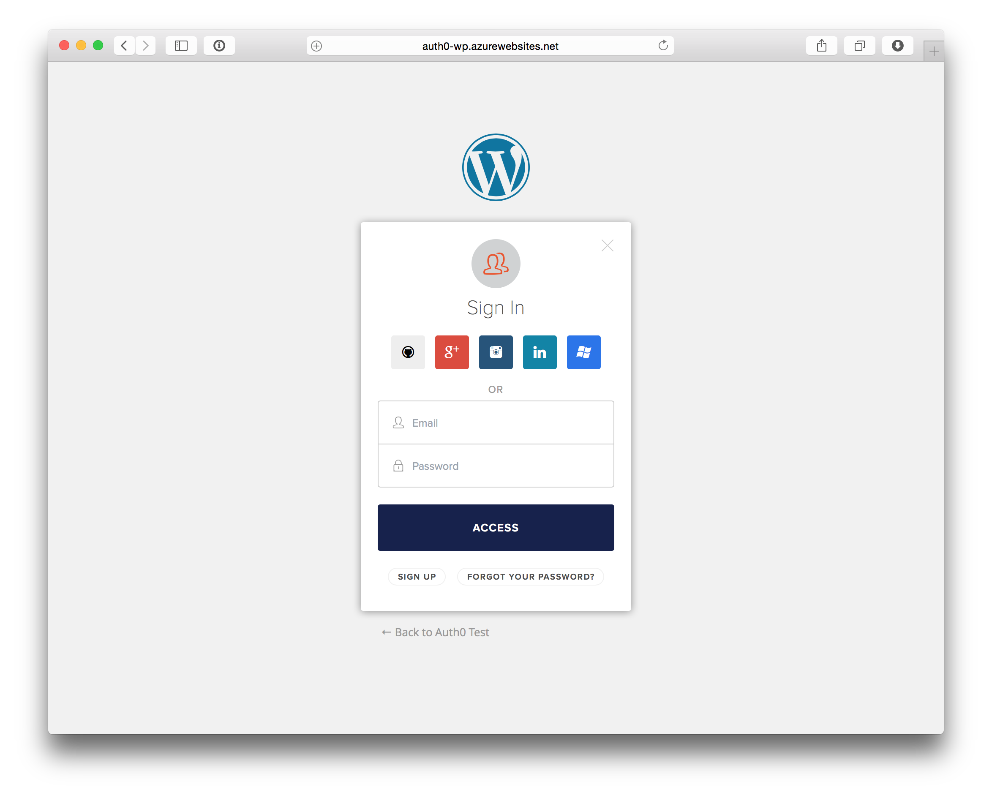Click FORGOT YOUR PASSWORD? link
The image size is (992, 801).
pos(529,576)
